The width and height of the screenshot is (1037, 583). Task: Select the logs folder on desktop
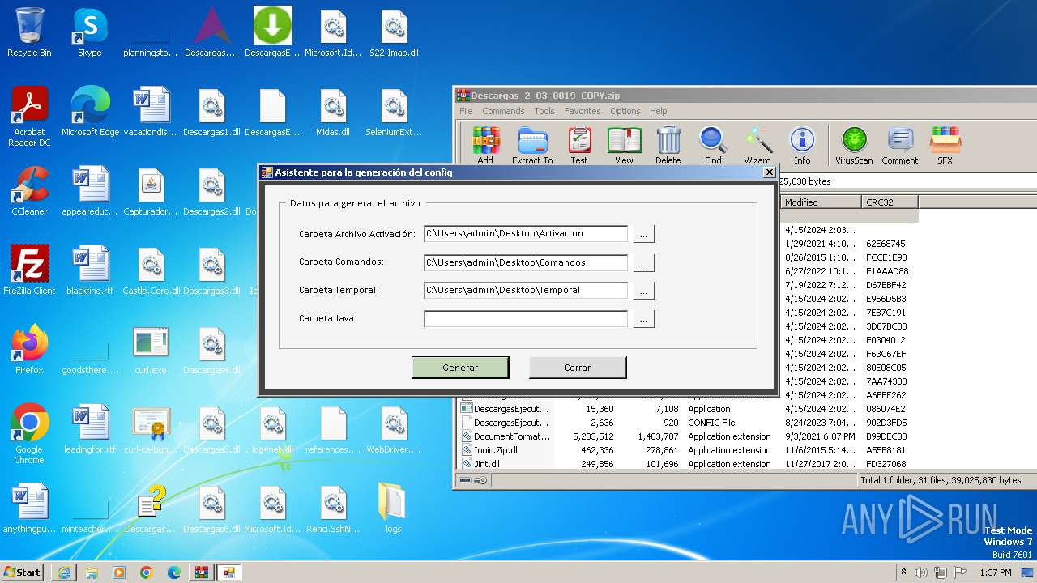click(x=393, y=509)
